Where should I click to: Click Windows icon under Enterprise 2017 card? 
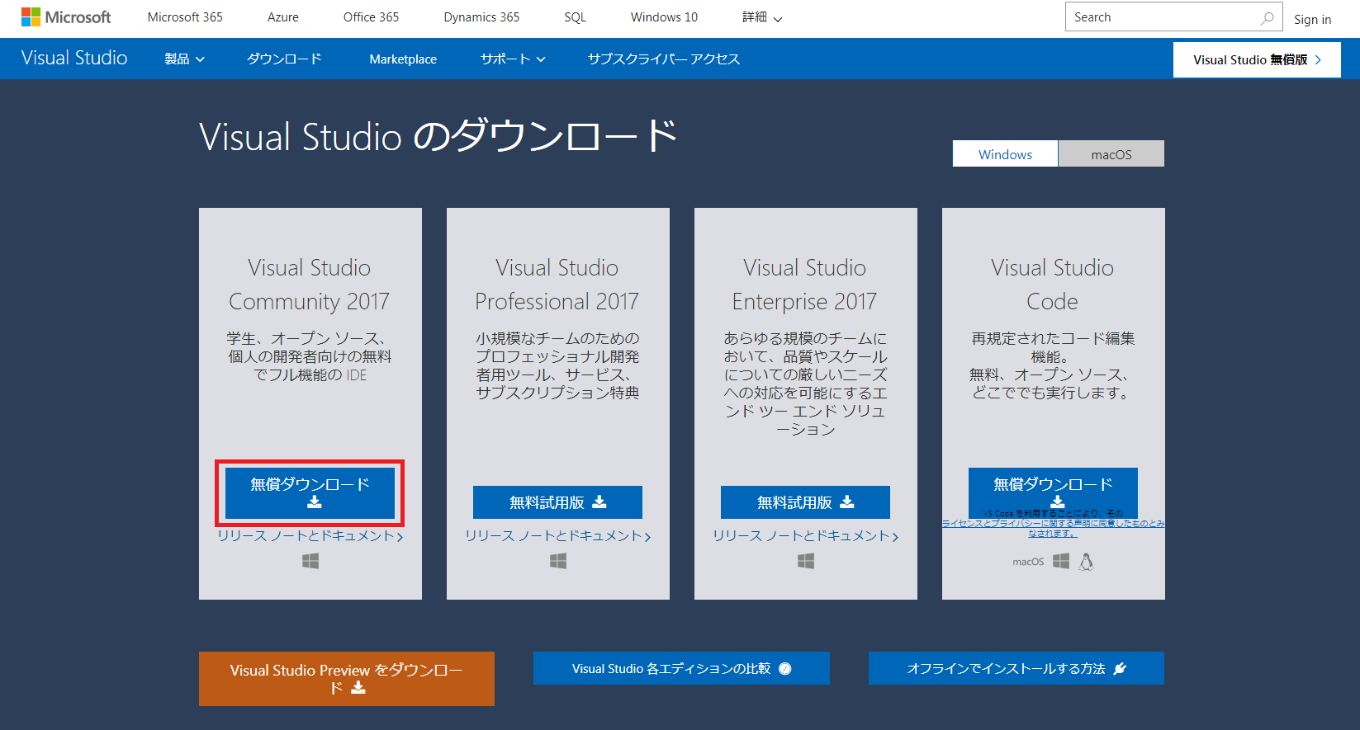[806, 561]
